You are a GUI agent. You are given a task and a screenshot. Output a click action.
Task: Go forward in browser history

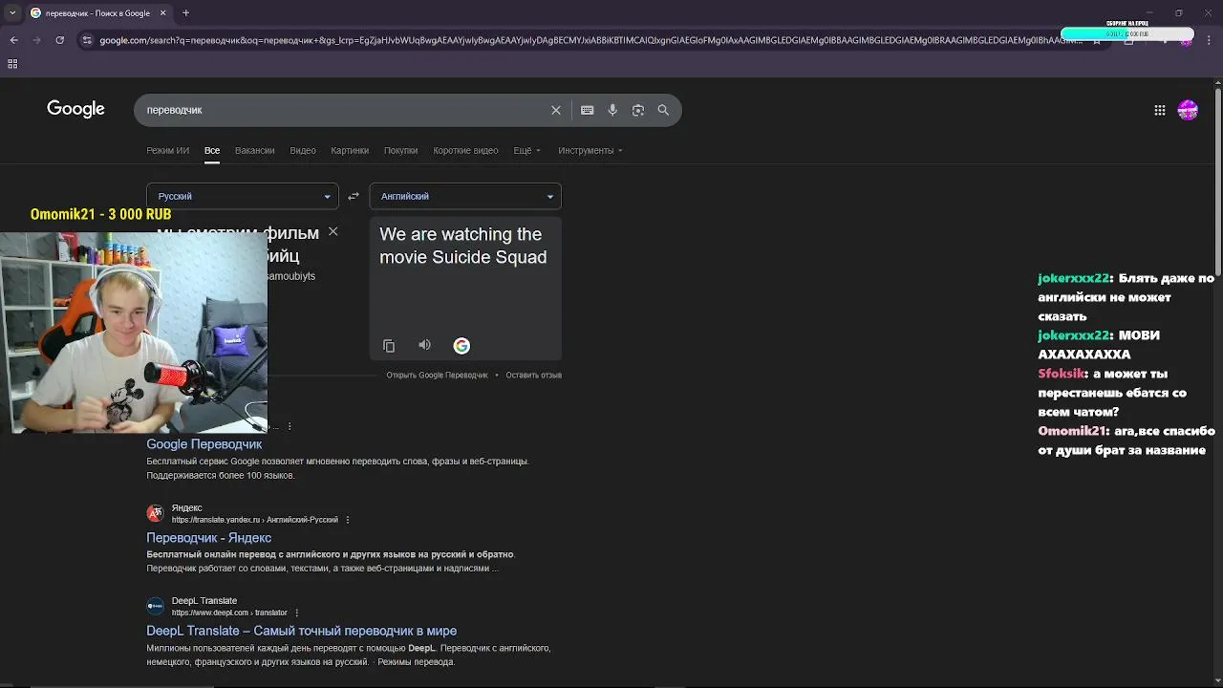[x=36, y=40]
